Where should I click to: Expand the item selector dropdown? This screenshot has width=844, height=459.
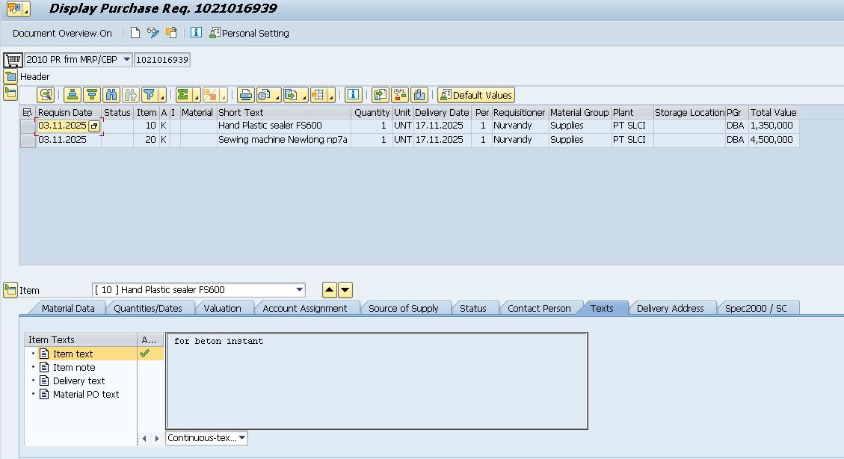coord(300,290)
